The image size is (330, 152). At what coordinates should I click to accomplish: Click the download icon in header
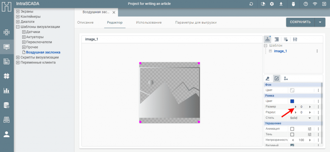[281, 4]
